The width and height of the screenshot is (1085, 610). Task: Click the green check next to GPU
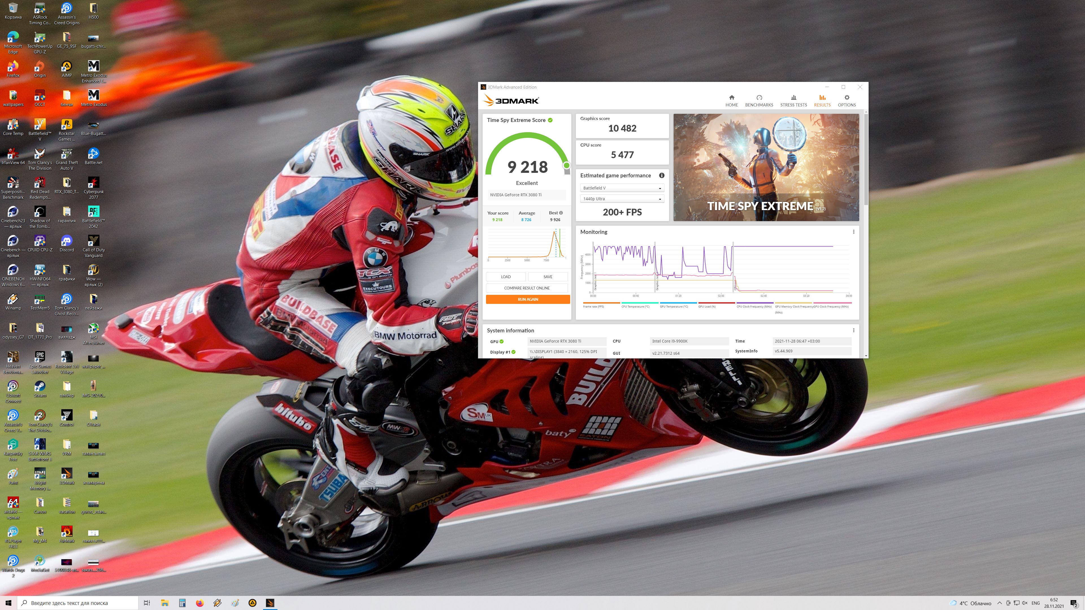click(501, 341)
